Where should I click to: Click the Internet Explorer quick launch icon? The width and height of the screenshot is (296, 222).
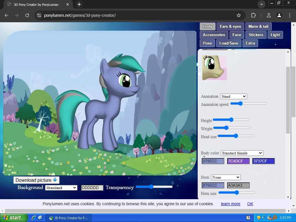point(34,218)
